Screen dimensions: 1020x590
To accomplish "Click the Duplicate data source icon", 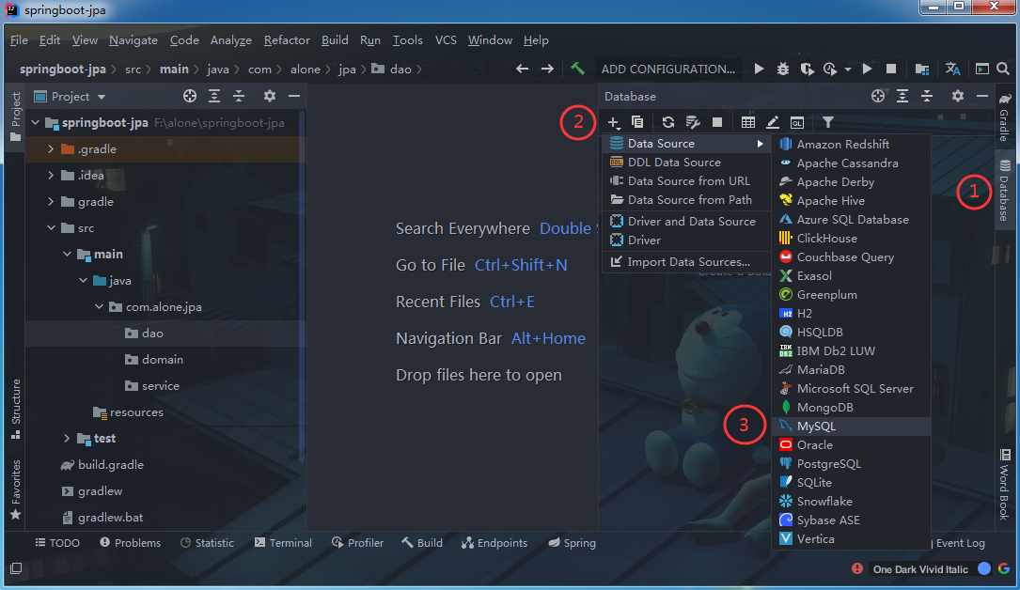I will point(637,122).
